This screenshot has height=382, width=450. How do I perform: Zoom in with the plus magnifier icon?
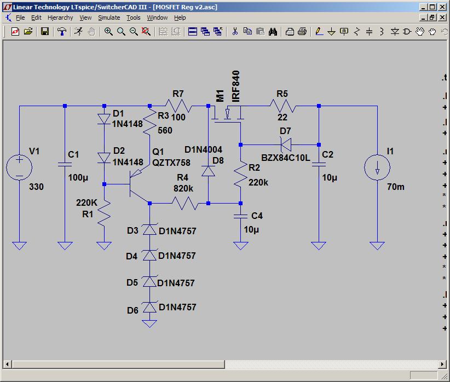(x=108, y=31)
